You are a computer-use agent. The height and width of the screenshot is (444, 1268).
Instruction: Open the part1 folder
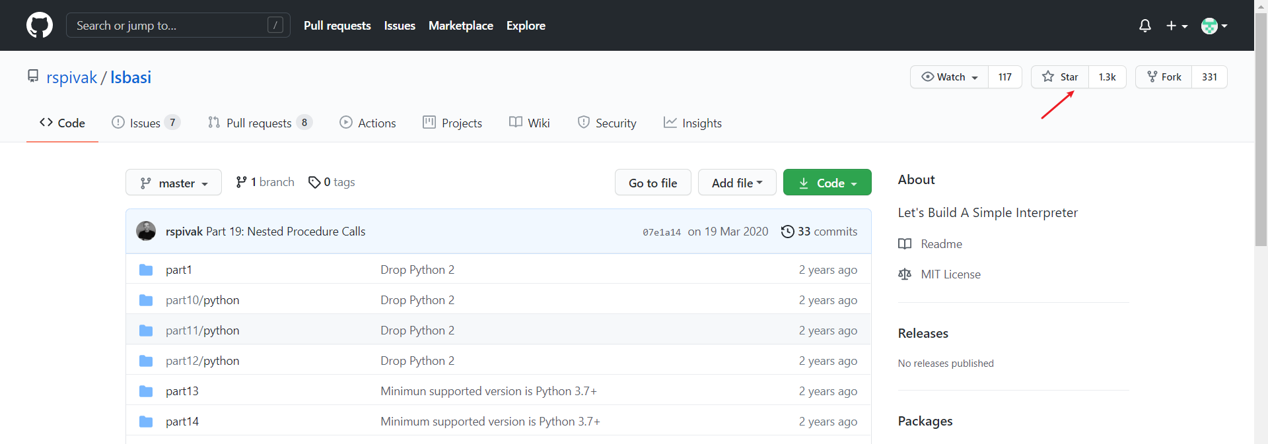pos(179,270)
